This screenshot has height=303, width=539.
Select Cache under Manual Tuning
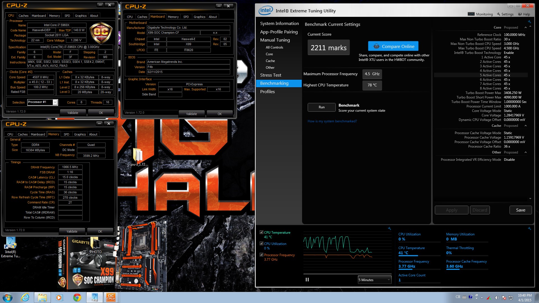click(x=270, y=61)
